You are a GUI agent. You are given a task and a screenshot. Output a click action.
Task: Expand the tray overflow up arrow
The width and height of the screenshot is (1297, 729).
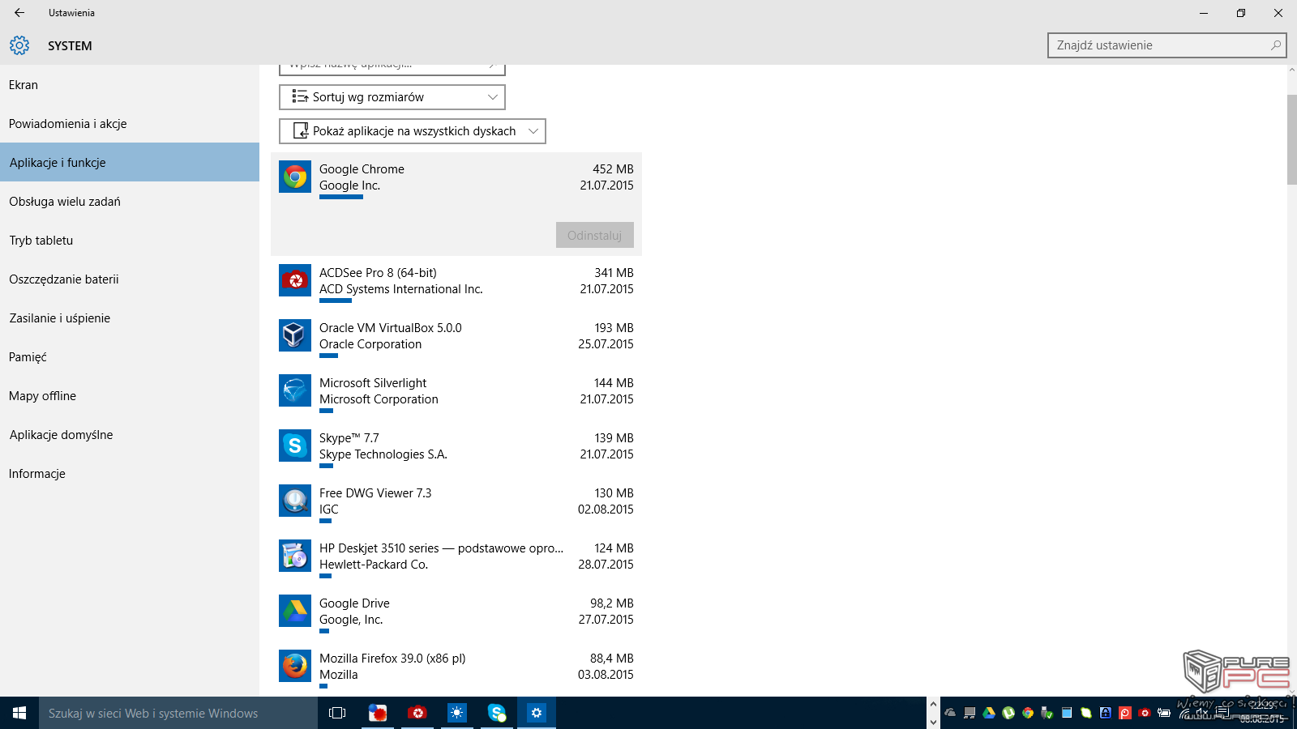(933, 705)
